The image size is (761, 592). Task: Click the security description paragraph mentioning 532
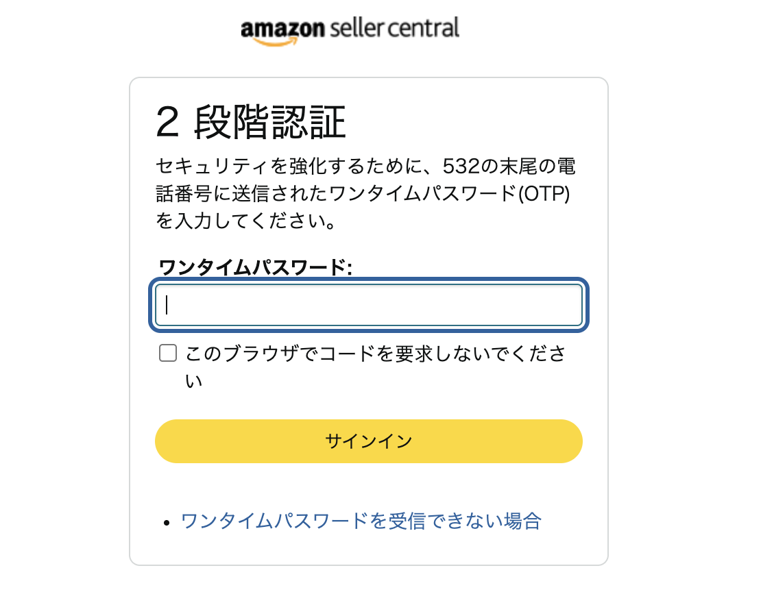pos(365,194)
